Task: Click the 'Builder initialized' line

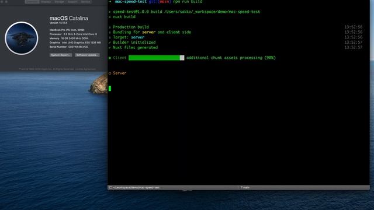Action: click(x=134, y=43)
